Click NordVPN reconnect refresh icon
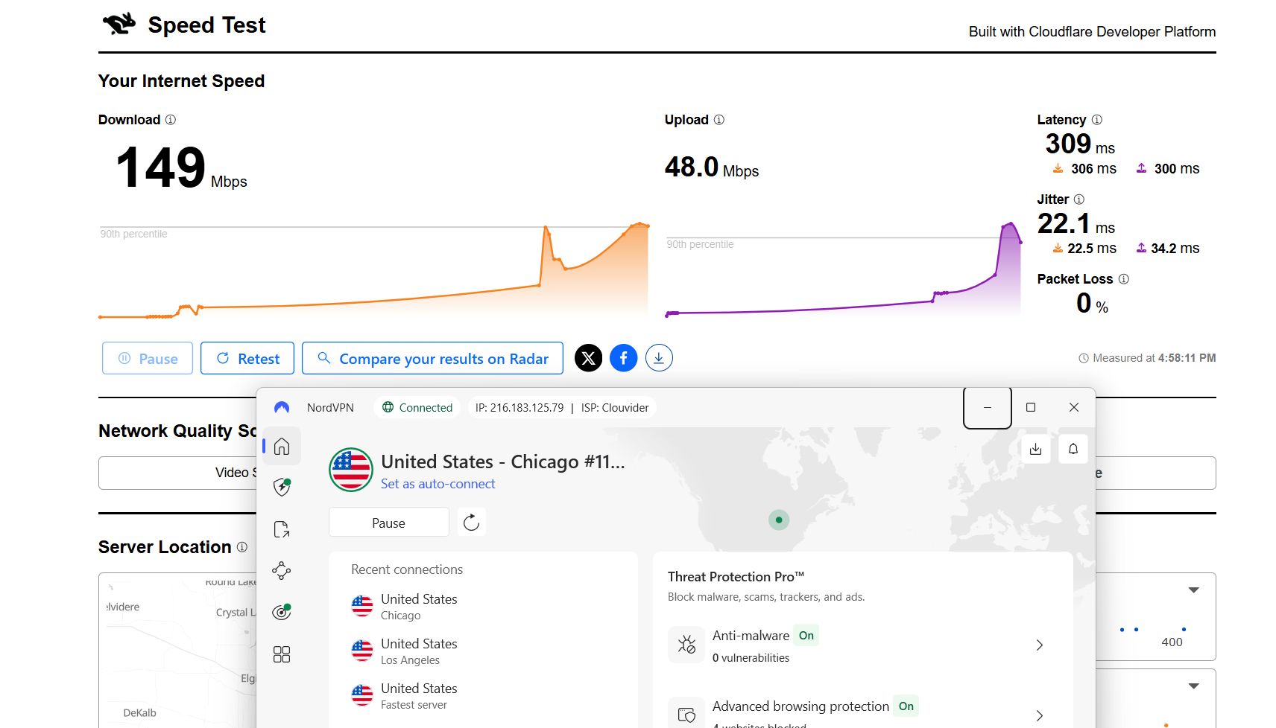This screenshot has width=1276, height=728. pos(471,523)
